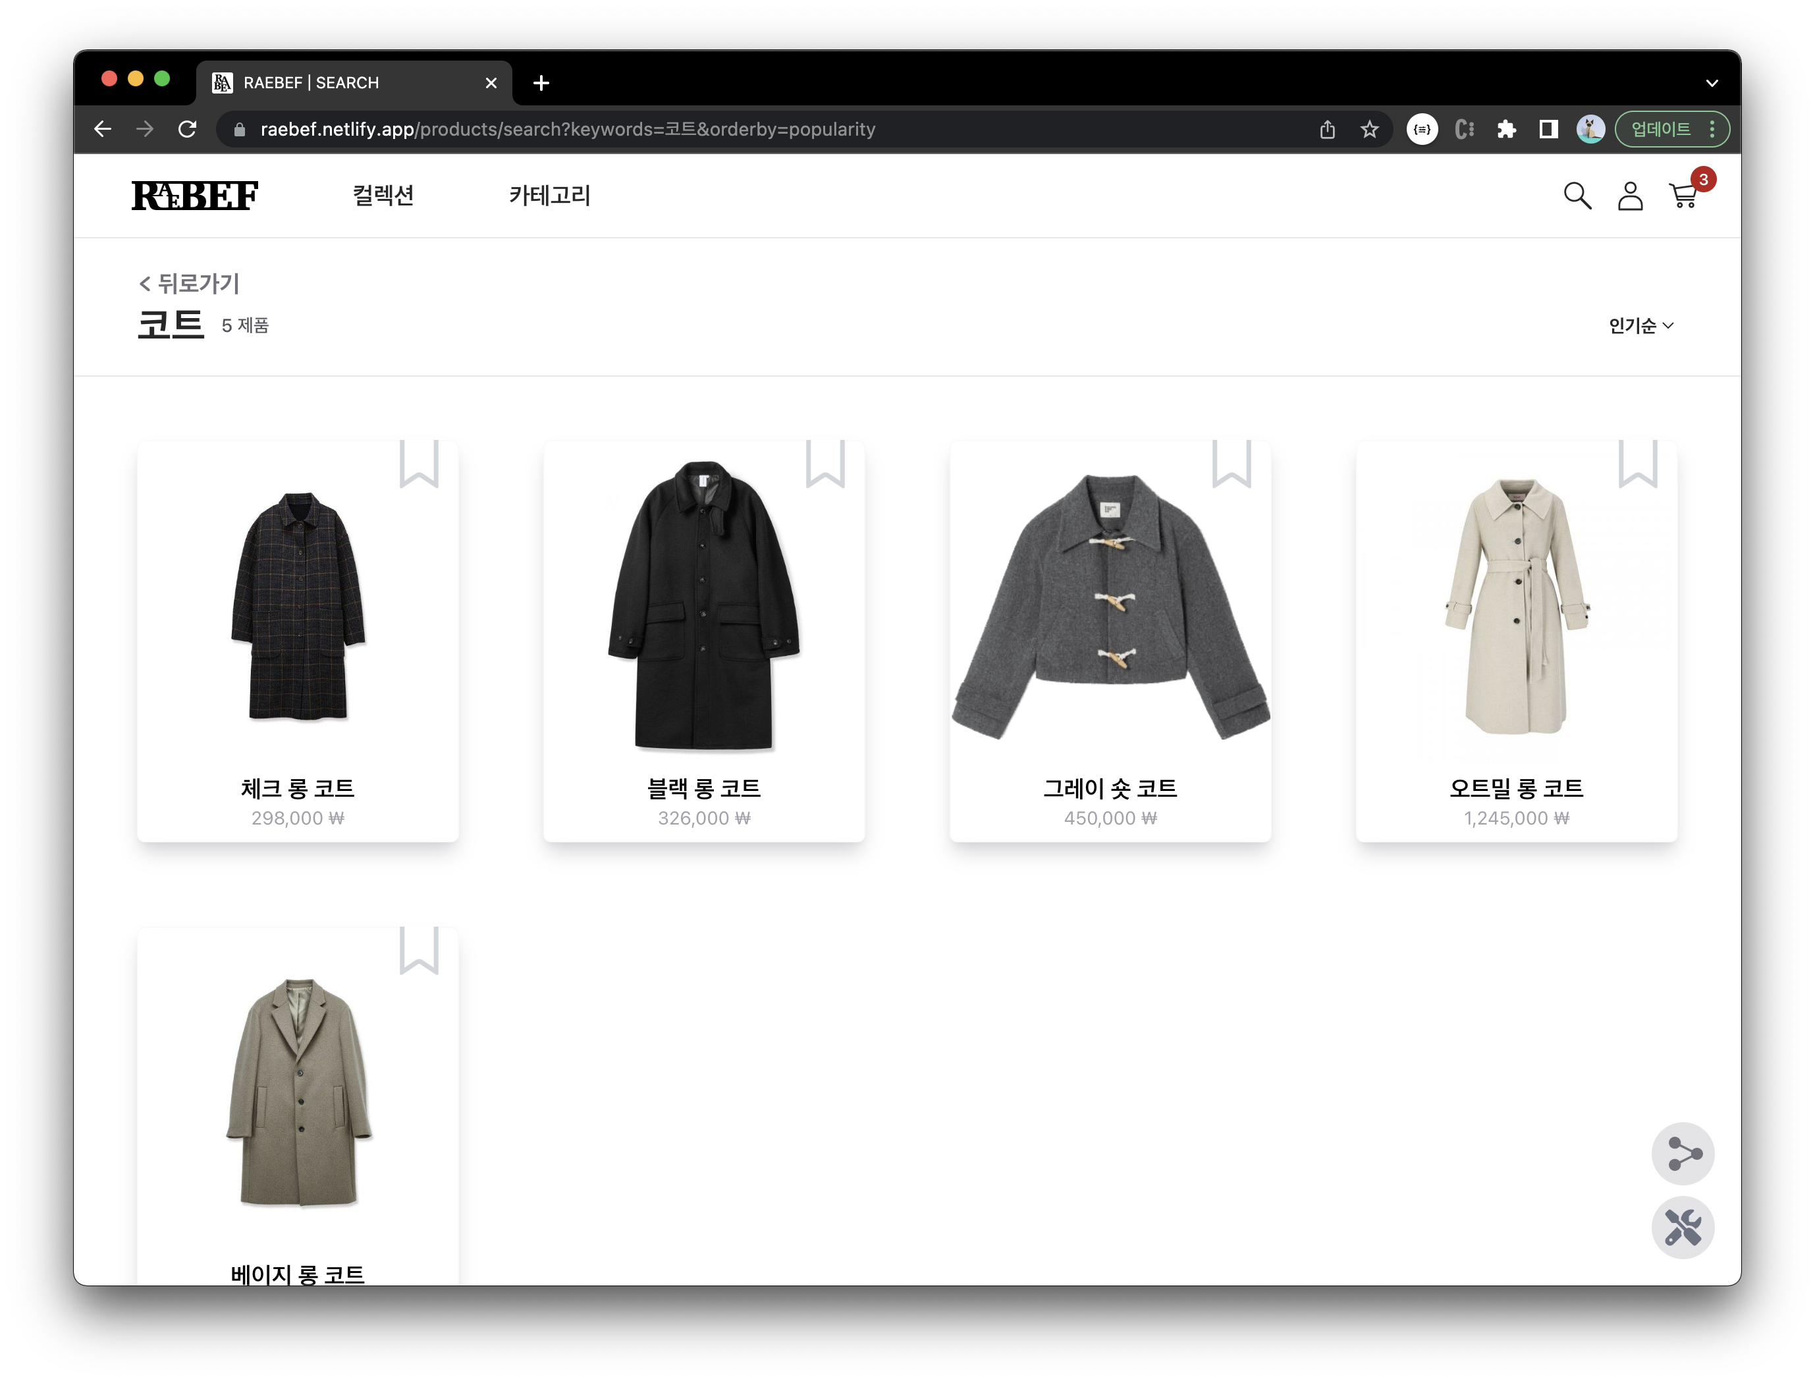The width and height of the screenshot is (1815, 1383).
Task: Click the grey short duffle coat image
Action: coord(1110,607)
